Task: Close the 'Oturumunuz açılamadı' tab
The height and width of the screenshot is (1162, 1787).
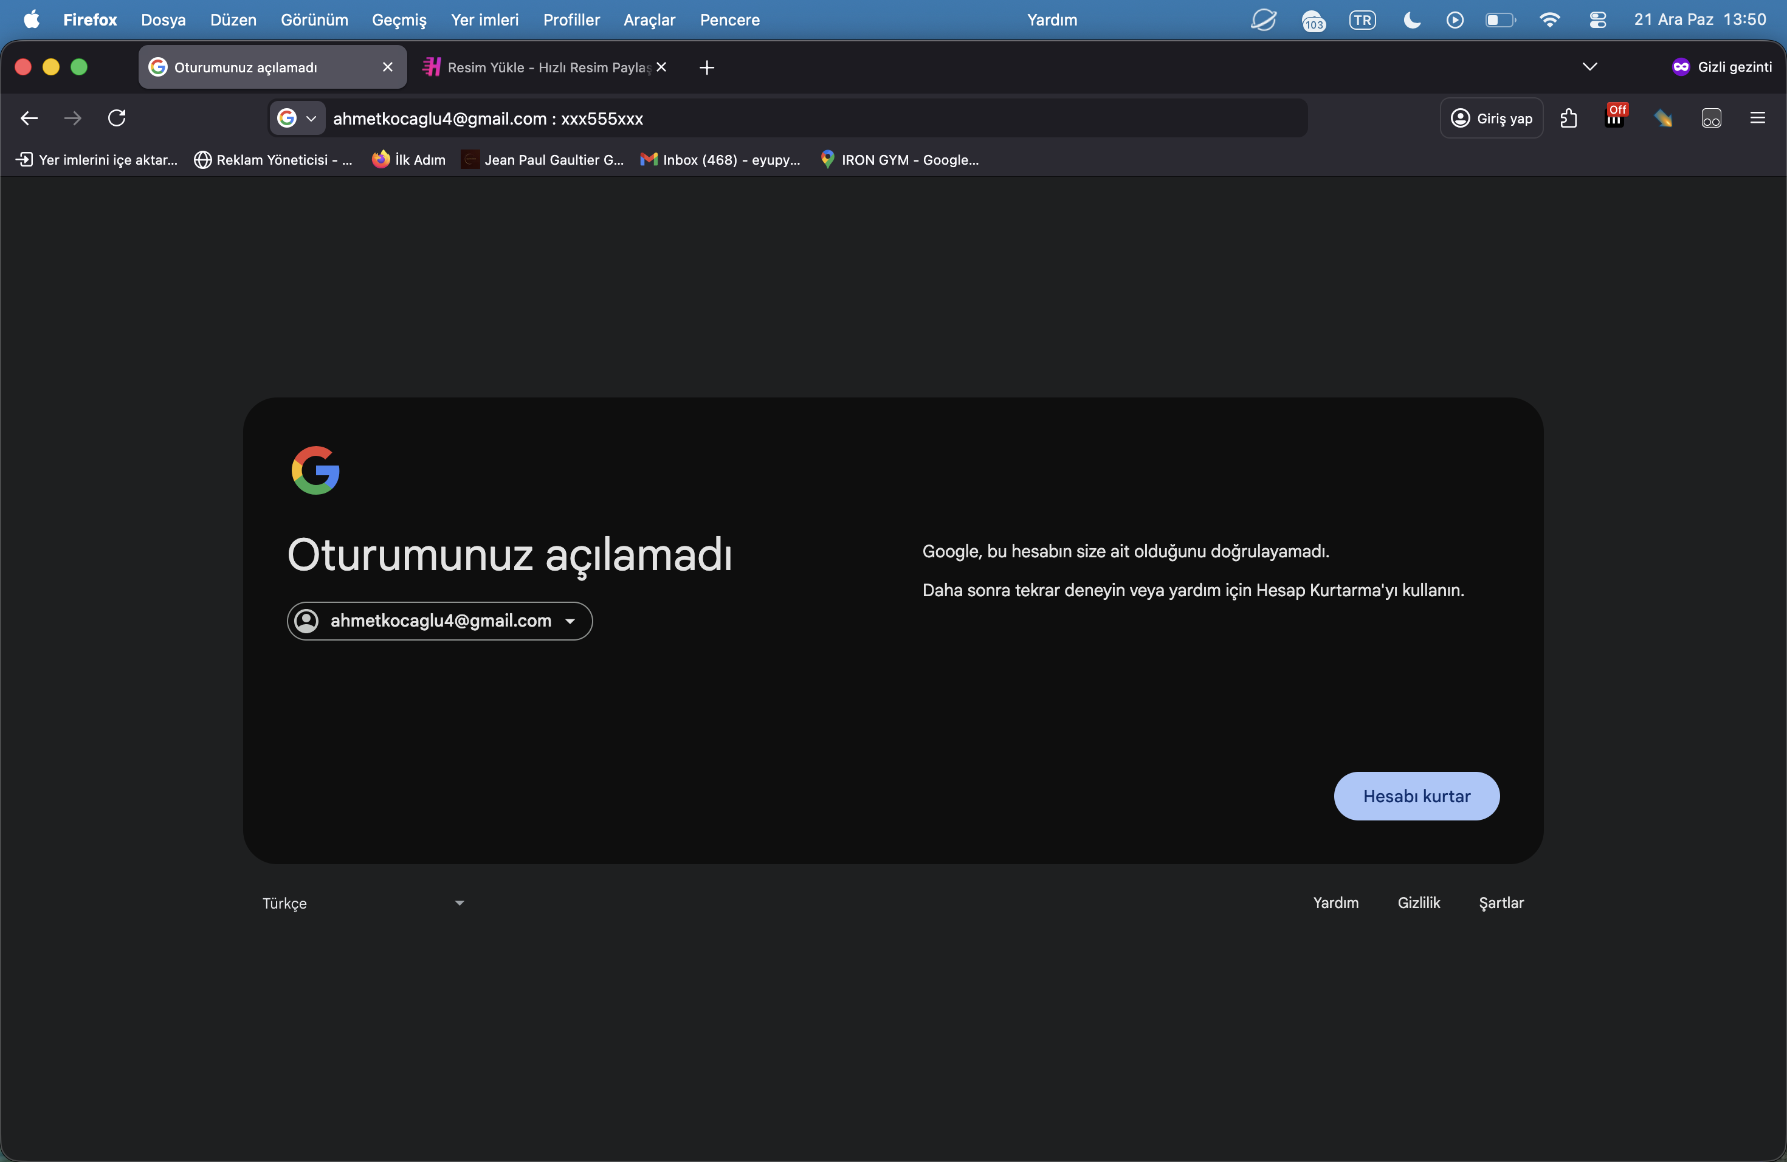Action: tap(387, 67)
